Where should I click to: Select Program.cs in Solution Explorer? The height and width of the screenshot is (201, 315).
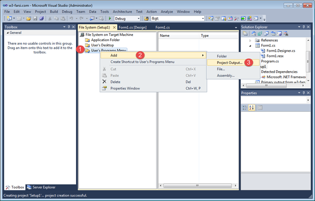tap(269, 61)
